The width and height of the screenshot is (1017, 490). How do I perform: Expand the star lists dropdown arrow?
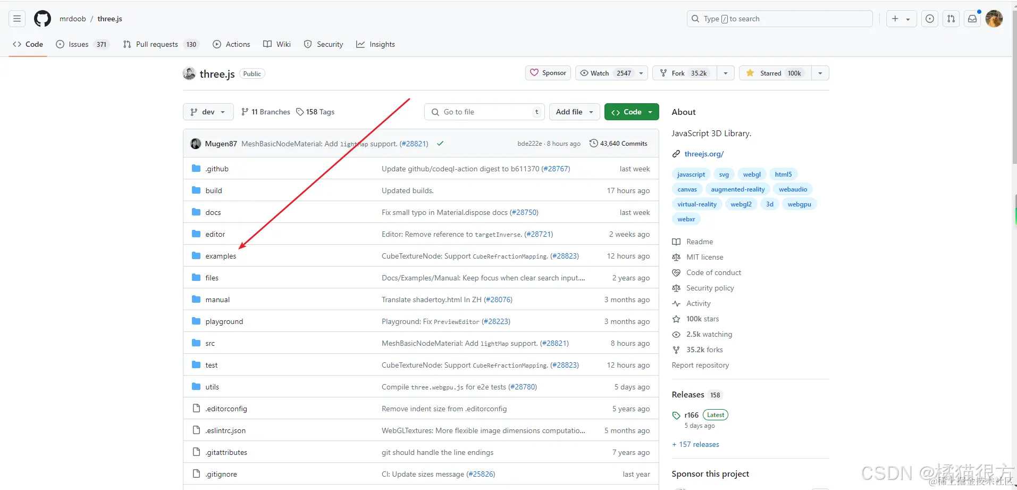point(820,73)
